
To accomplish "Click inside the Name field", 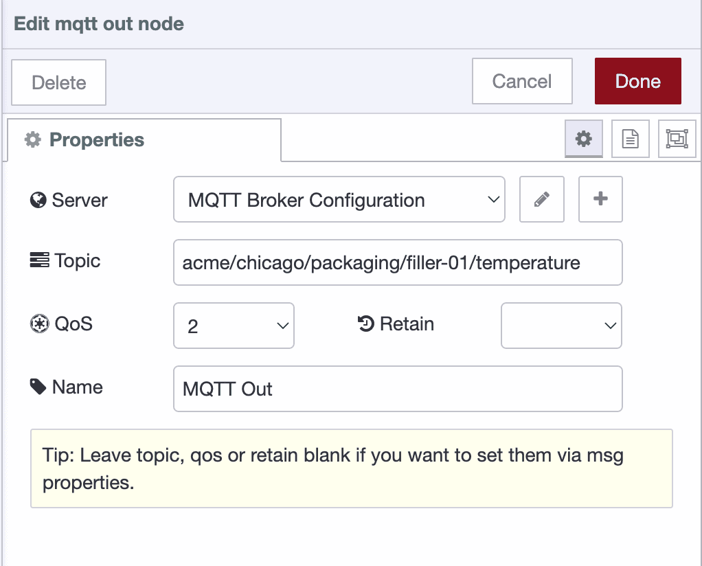I will 397,388.
